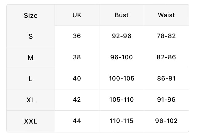The width and height of the screenshot is (197, 134).
Task: Click bust measurement 92-96
Action: click(122, 36)
